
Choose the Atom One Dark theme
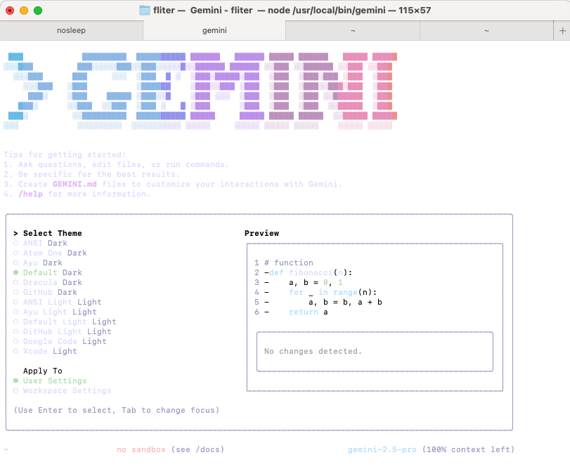55,253
